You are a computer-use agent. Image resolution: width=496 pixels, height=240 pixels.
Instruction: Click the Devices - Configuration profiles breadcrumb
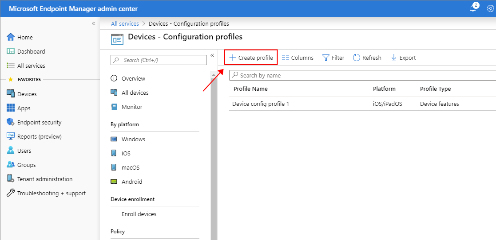click(x=189, y=23)
